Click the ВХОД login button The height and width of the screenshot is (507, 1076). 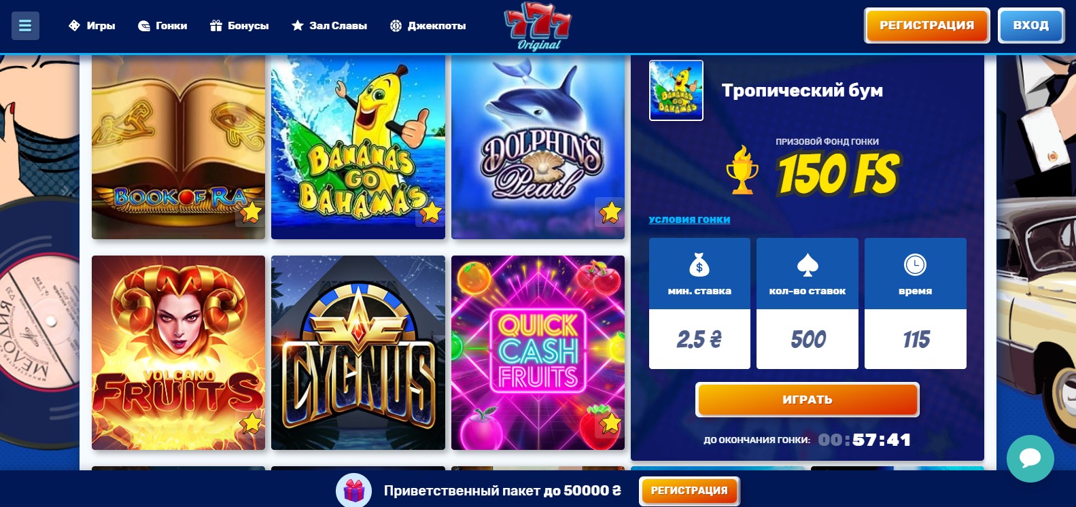(x=1030, y=26)
